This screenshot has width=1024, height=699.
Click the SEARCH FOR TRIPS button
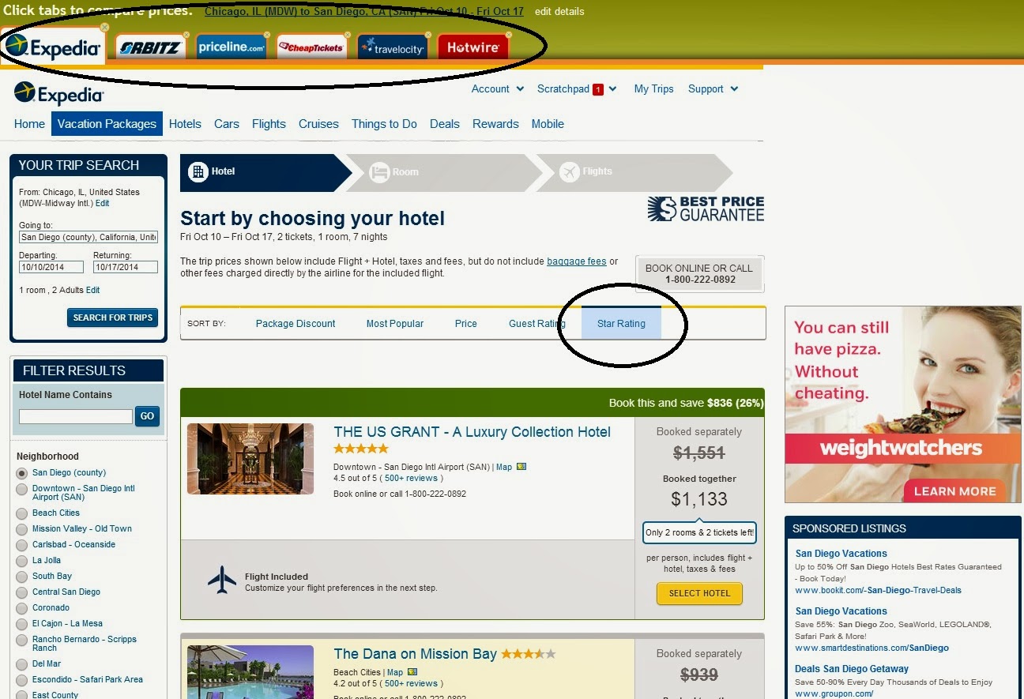[112, 318]
